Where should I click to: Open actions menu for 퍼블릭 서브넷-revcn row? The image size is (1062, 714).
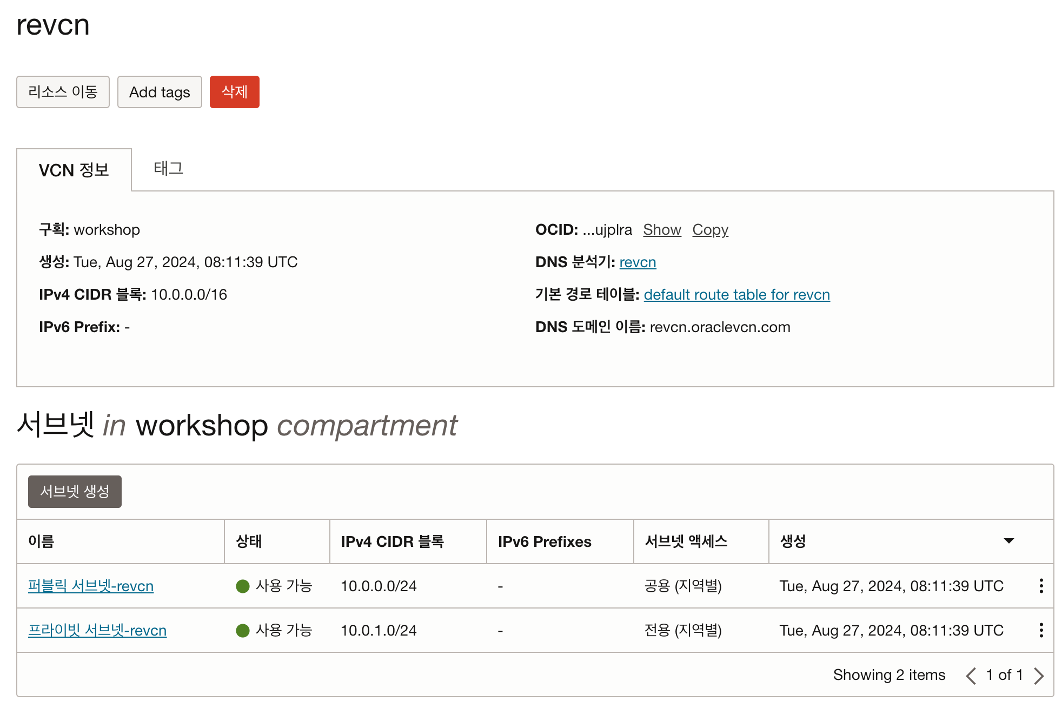pos(1040,586)
